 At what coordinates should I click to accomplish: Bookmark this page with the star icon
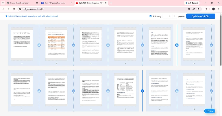199,9
